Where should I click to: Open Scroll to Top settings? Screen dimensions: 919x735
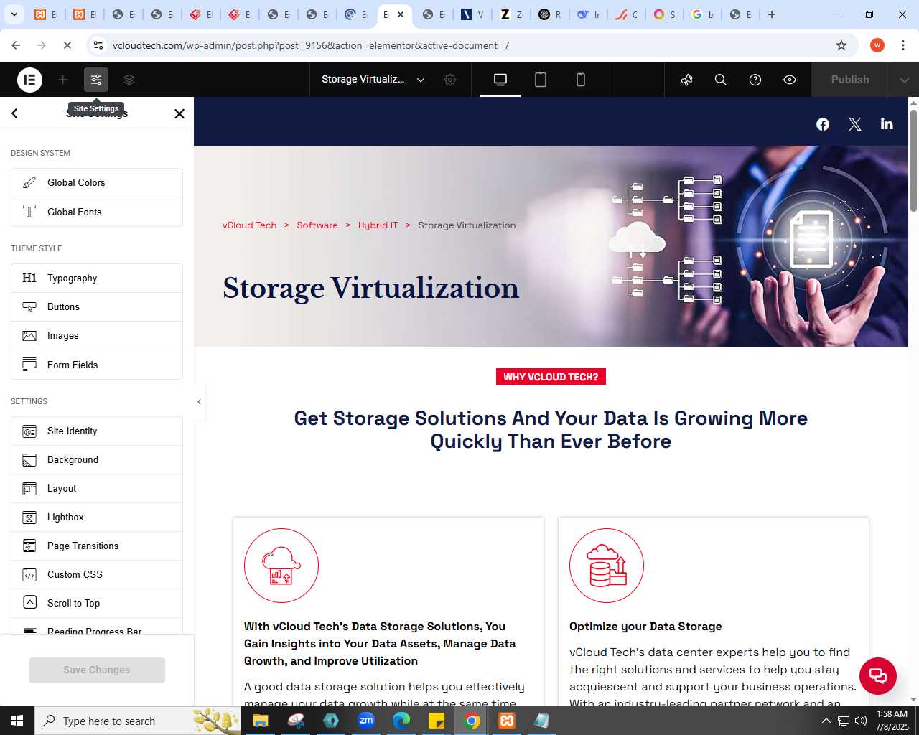[x=97, y=604]
